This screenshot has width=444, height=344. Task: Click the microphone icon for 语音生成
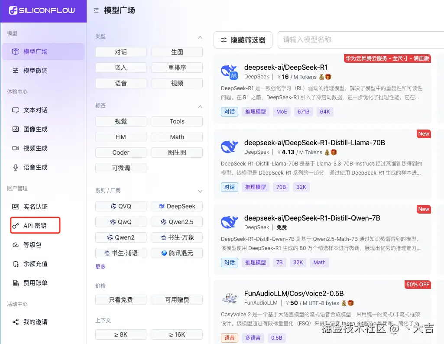16,167
